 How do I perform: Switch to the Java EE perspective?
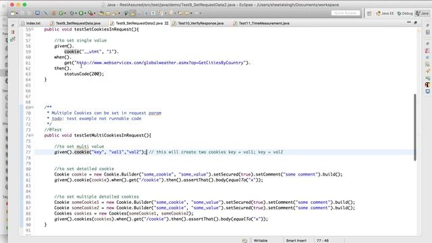385,13
